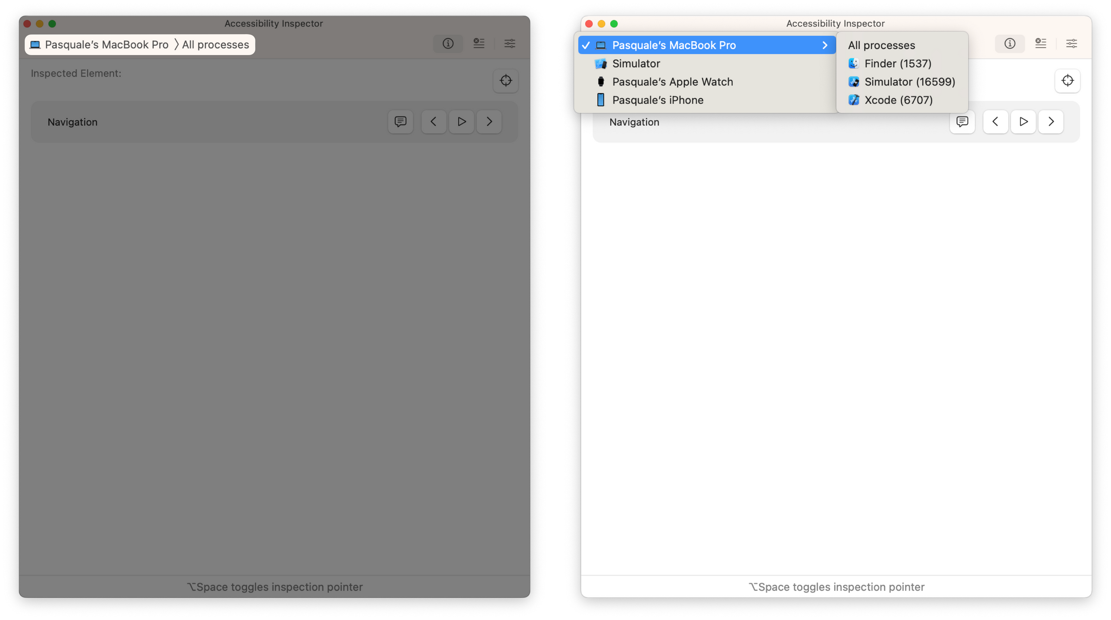
Task: Expand the Pasquale's MacBook Pro submenu arrow
Action: [x=825, y=45]
